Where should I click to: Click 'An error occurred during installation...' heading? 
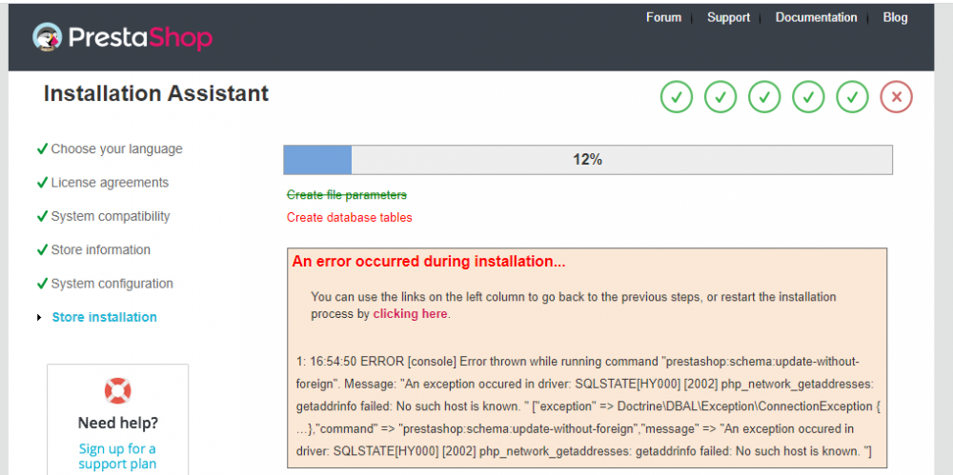429,262
